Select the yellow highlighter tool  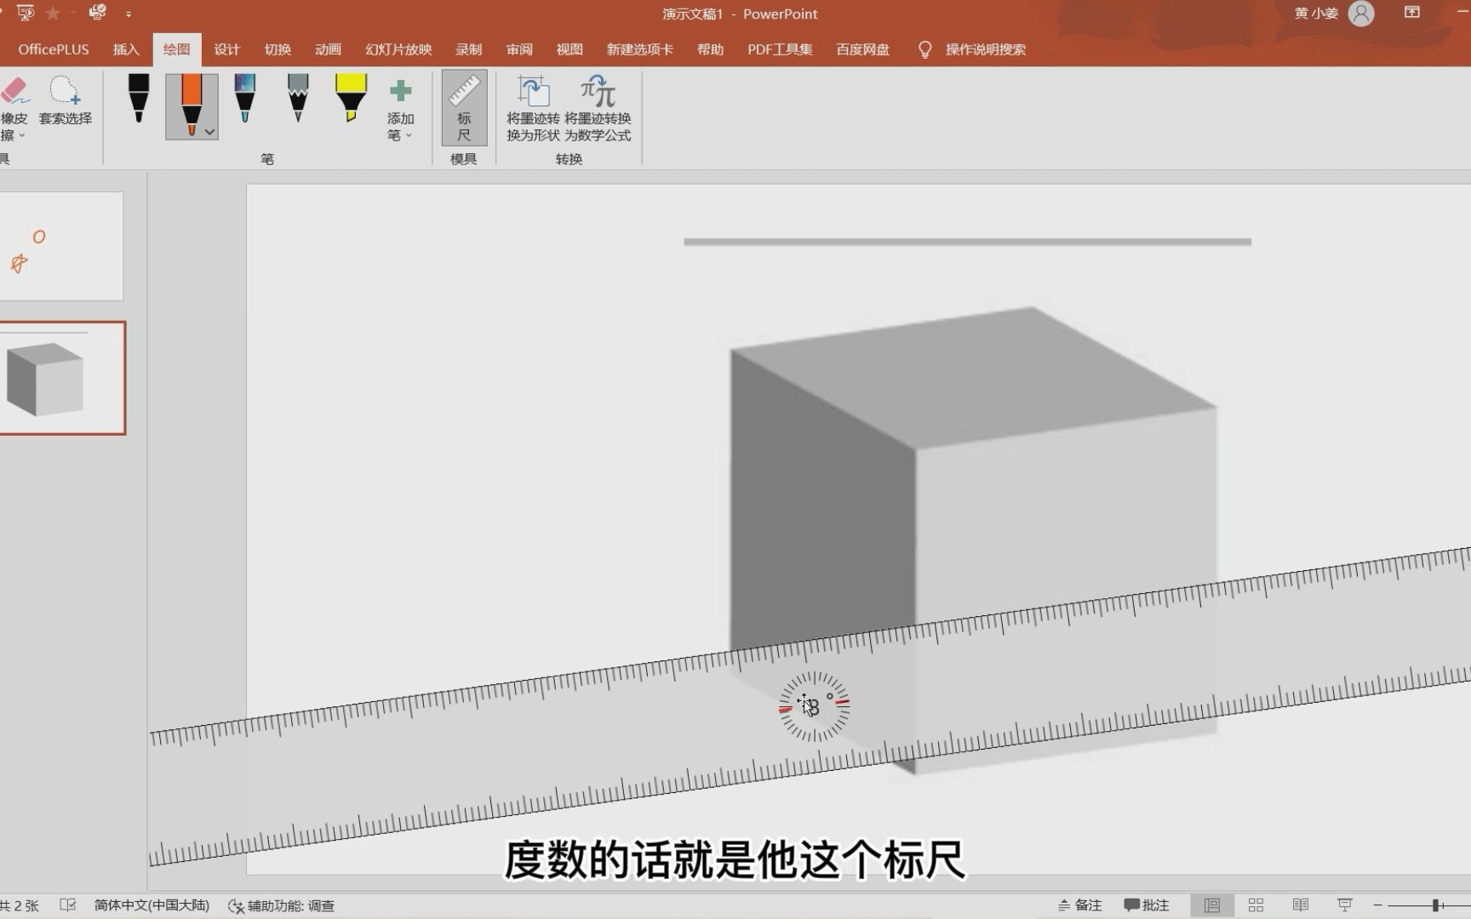click(351, 99)
